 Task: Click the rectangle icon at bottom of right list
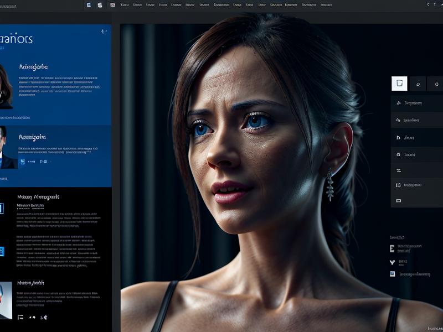coord(399,200)
